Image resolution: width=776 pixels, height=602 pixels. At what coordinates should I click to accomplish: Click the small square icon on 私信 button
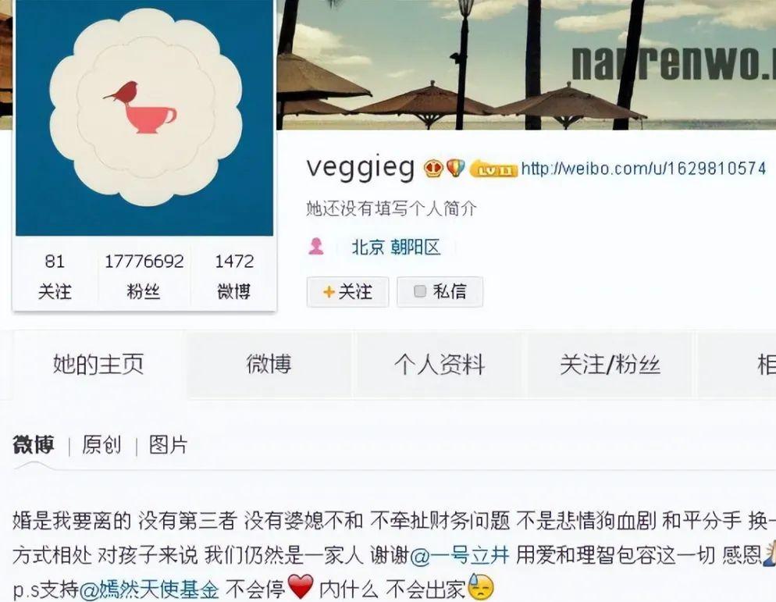420,291
